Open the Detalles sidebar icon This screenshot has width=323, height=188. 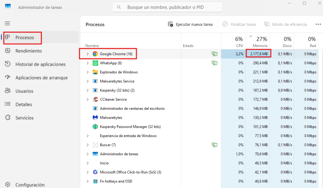click(x=7, y=104)
